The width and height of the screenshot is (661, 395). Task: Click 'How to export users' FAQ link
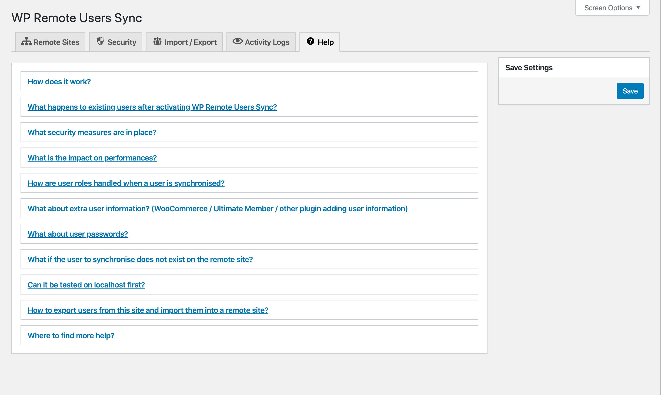pos(148,310)
